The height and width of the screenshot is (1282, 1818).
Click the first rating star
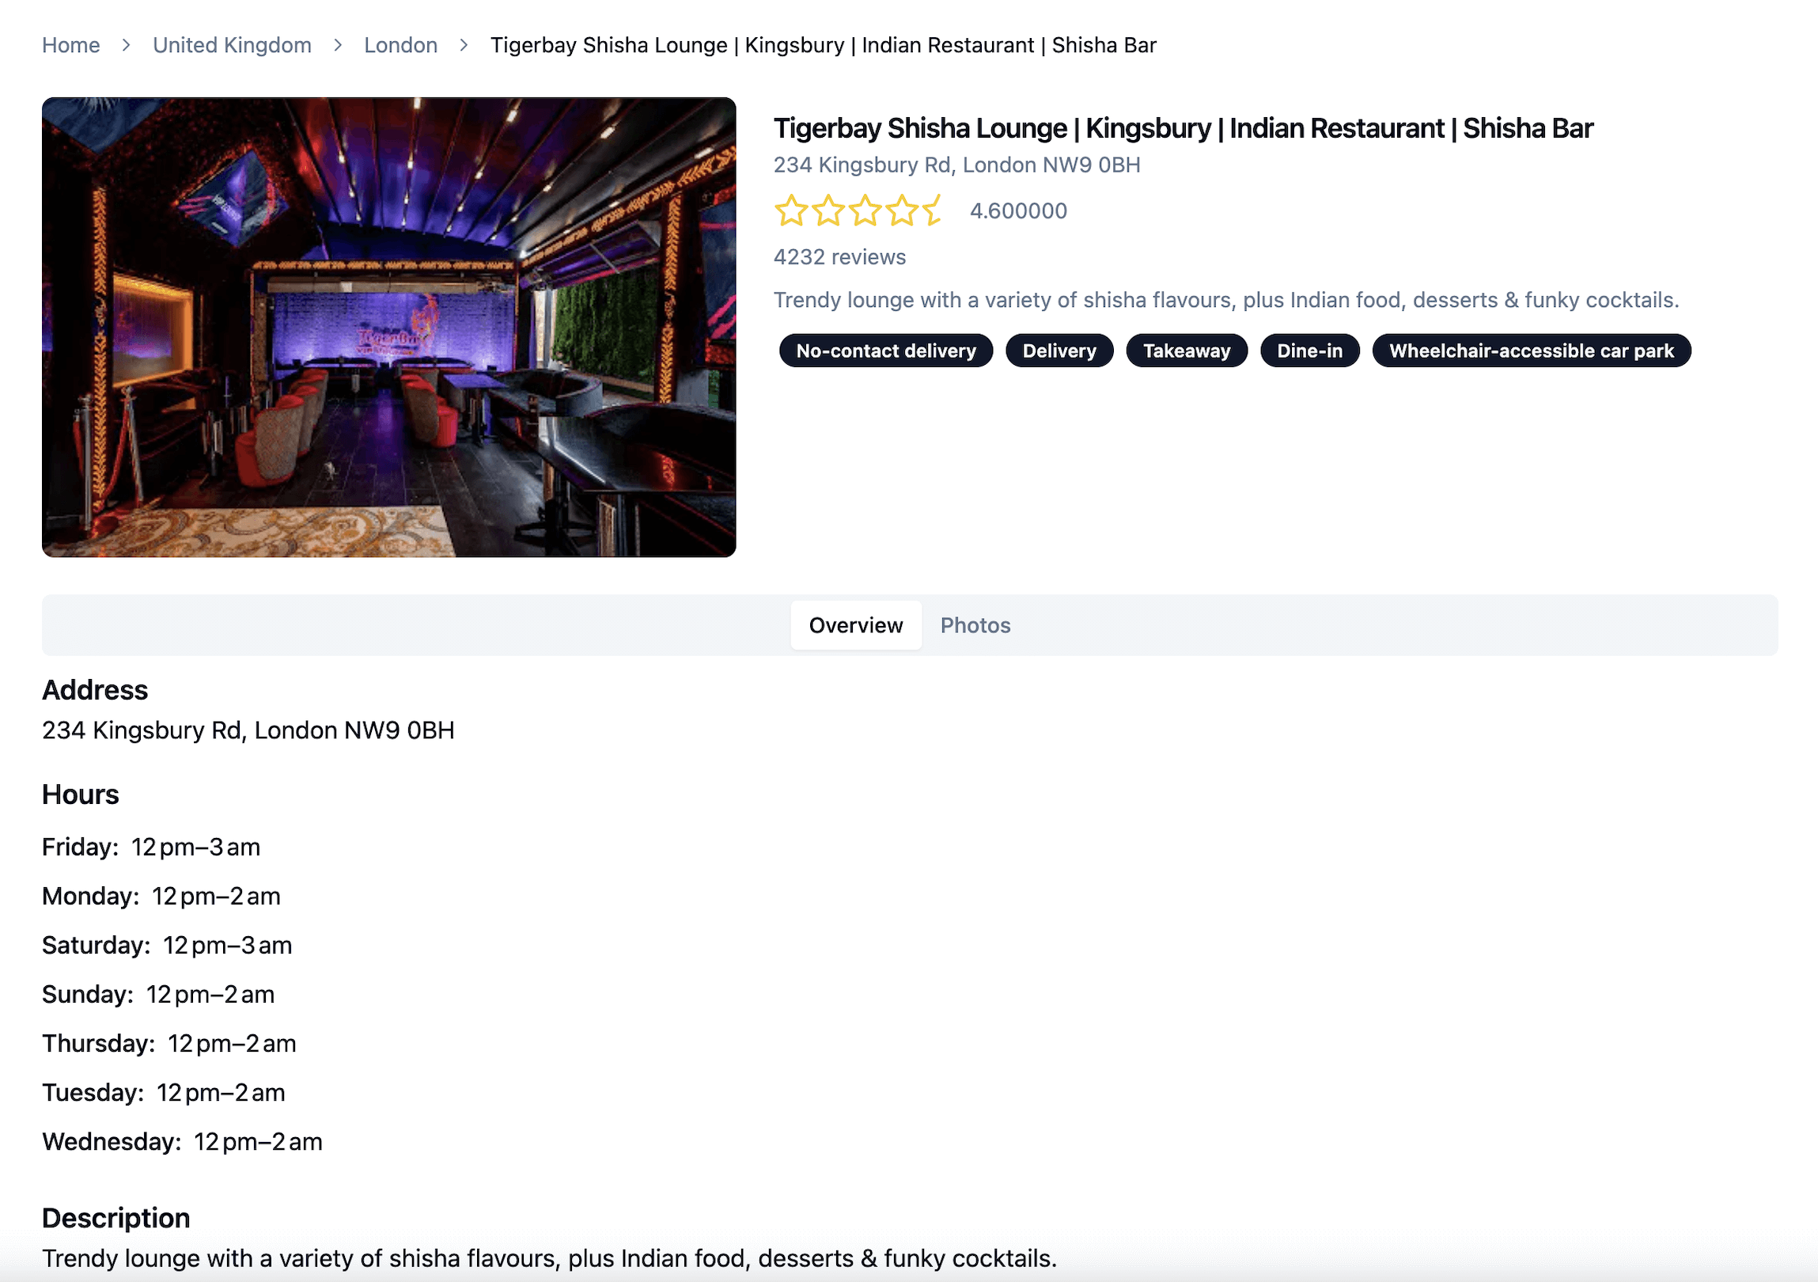point(791,211)
